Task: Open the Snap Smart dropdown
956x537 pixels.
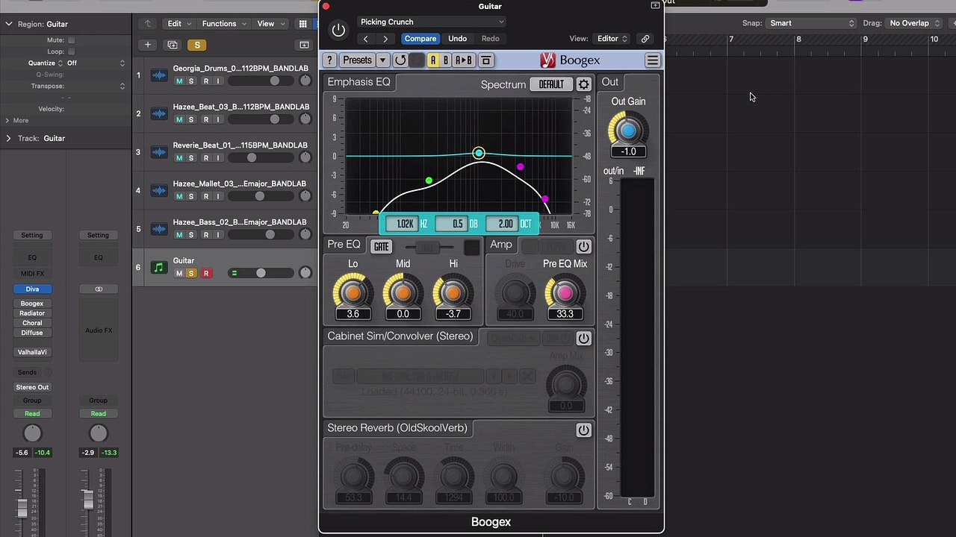Action: tap(812, 23)
